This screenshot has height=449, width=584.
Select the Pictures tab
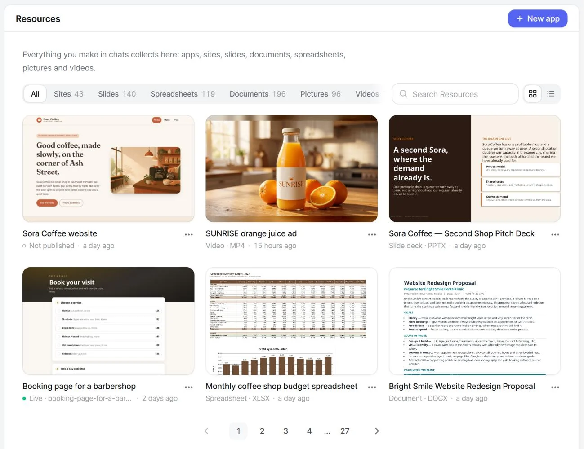[x=321, y=94]
